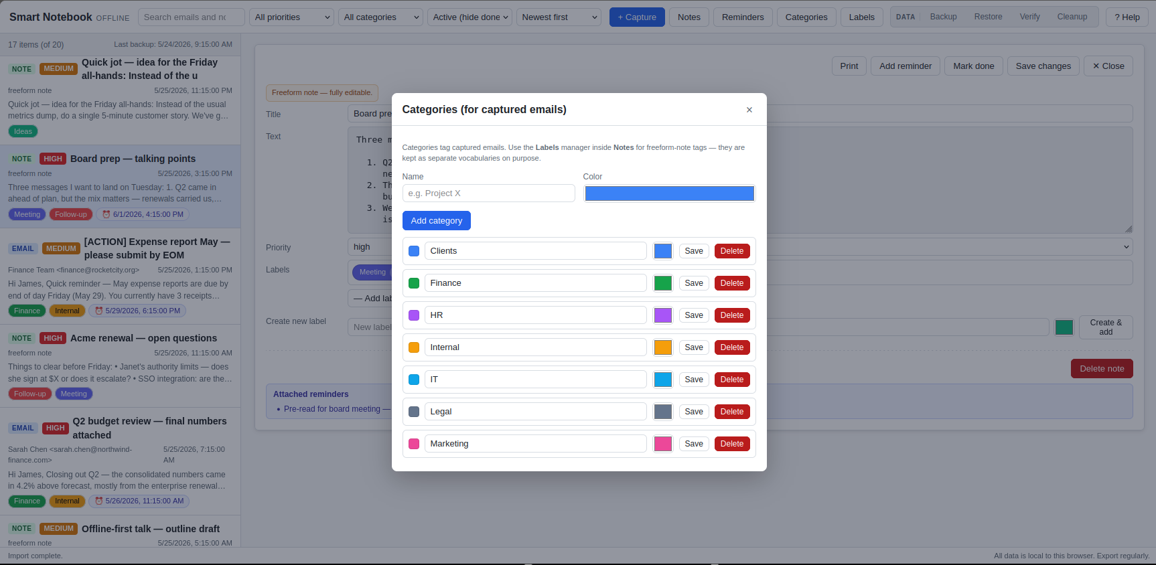Delete the Internal category

tap(732, 347)
